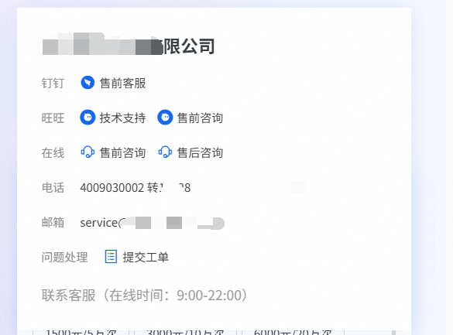Screen dimensions: 453x335
Task: Click 联系客服 online time text
Action: (144, 296)
